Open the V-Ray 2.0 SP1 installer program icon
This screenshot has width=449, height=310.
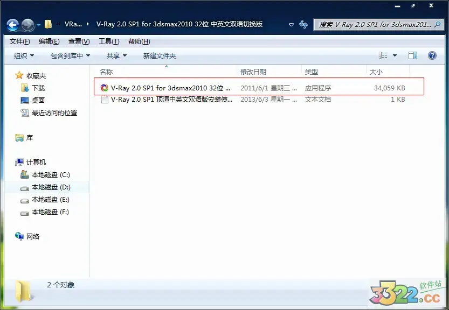(x=103, y=87)
